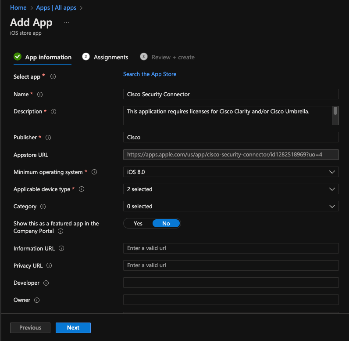Expand the Category dropdown
The width and height of the screenshot is (349, 341).
point(231,206)
